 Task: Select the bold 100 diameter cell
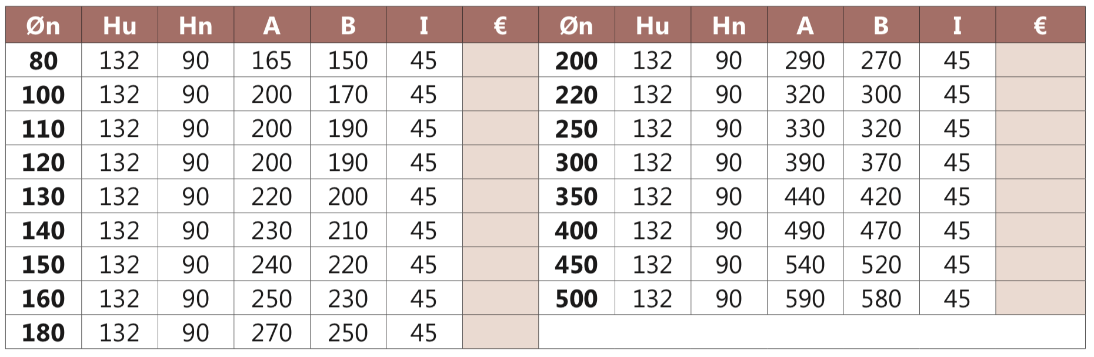pos(44,95)
